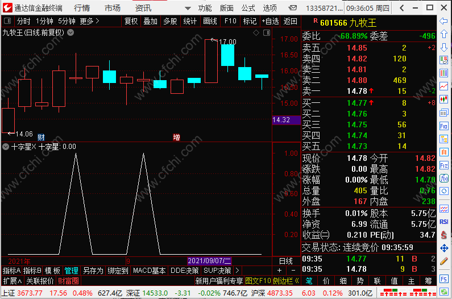The width and height of the screenshot is (452, 299).
Task: Select the pencil drawing tool icon
Action: [x=443, y=261]
